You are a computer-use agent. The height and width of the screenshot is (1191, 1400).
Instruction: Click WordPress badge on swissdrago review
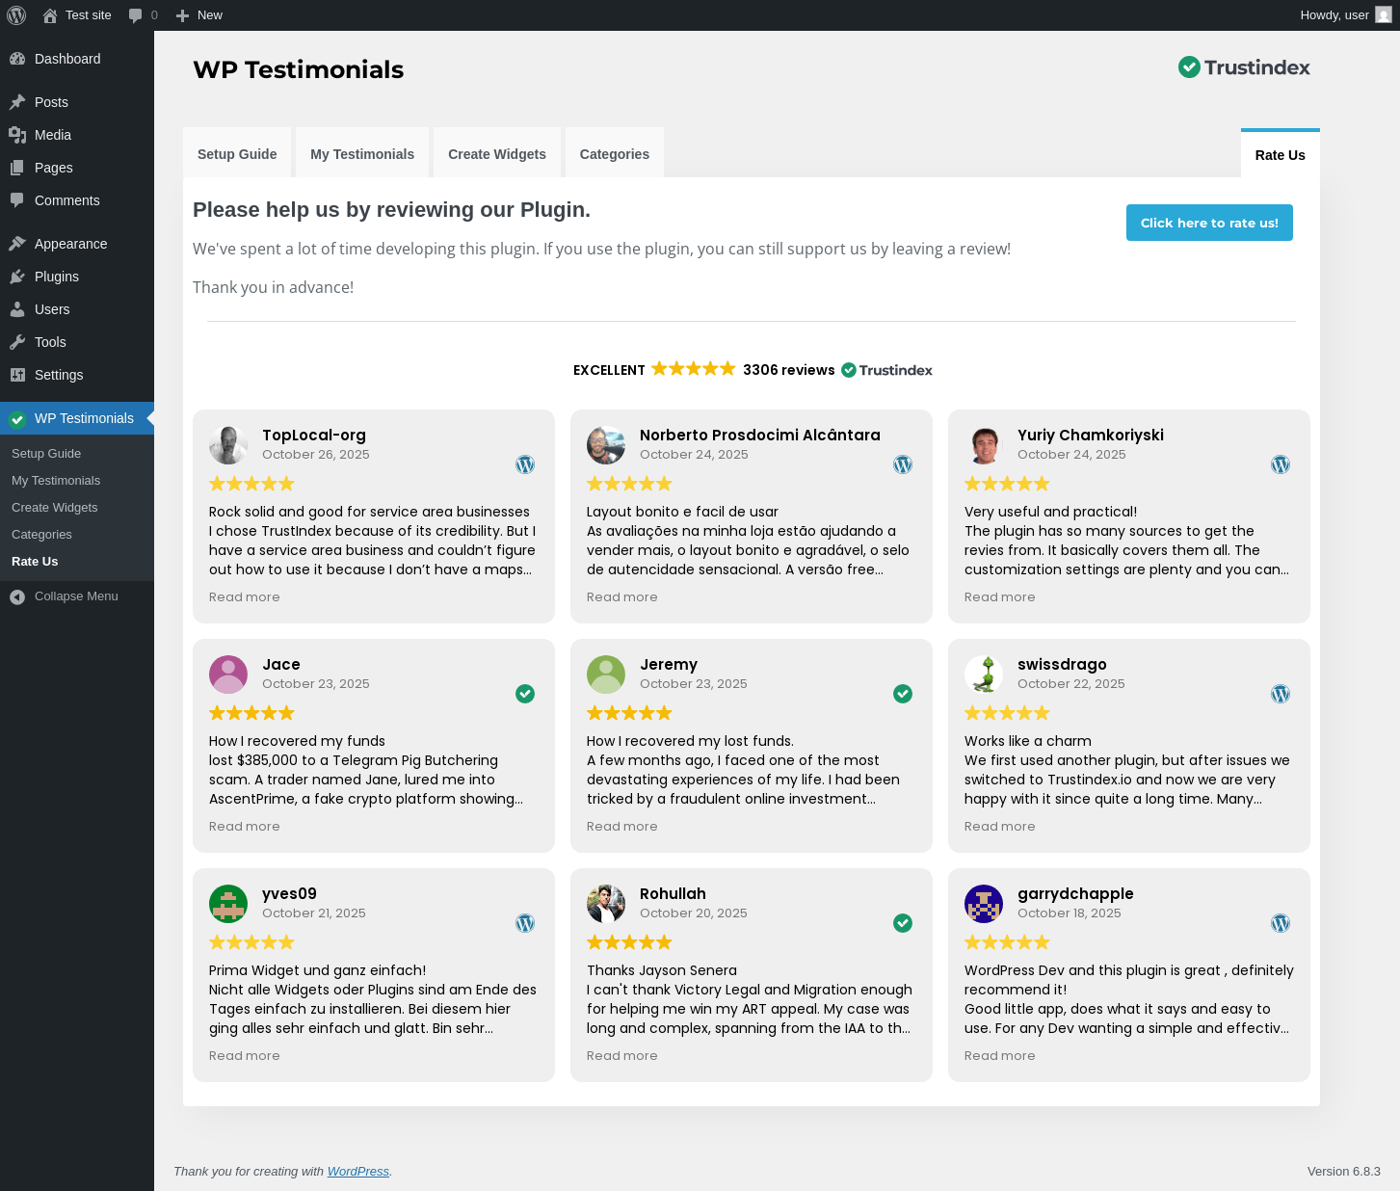tap(1281, 694)
